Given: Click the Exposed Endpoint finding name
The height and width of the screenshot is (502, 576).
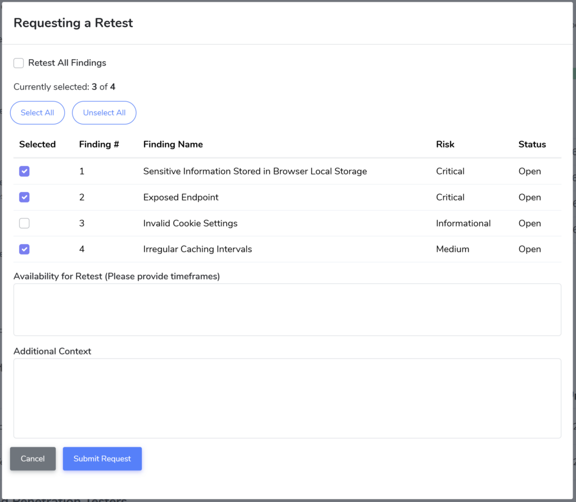Looking at the screenshot, I should [x=181, y=198].
